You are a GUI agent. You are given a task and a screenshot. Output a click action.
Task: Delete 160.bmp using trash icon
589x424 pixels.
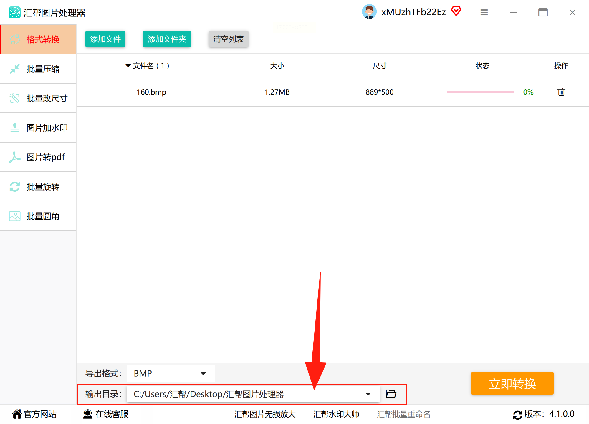(561, 92)
